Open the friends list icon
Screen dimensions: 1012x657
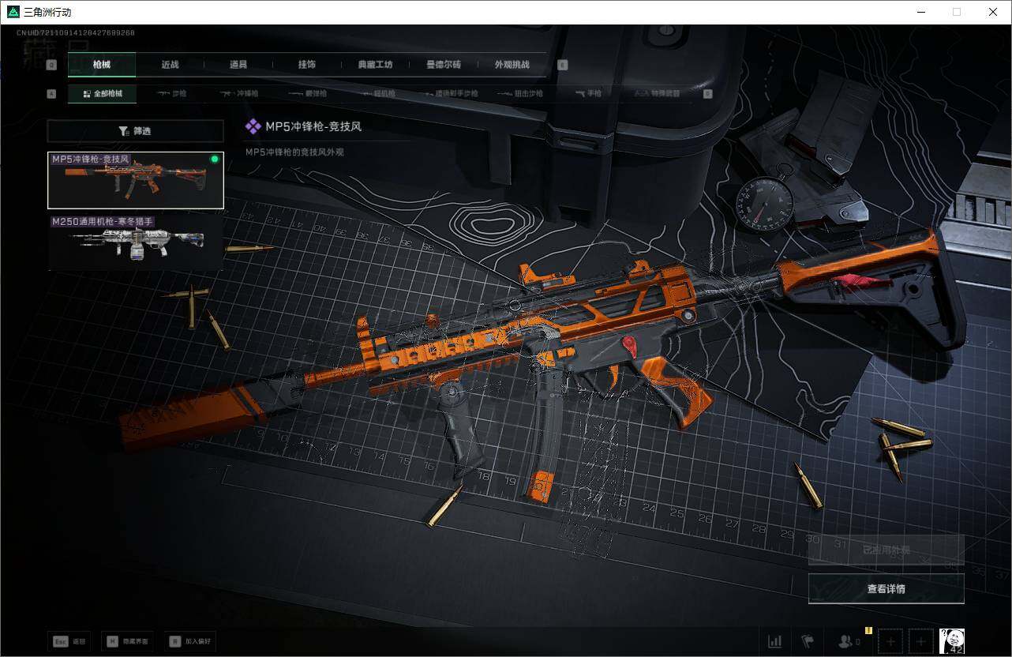click(849, 641)
